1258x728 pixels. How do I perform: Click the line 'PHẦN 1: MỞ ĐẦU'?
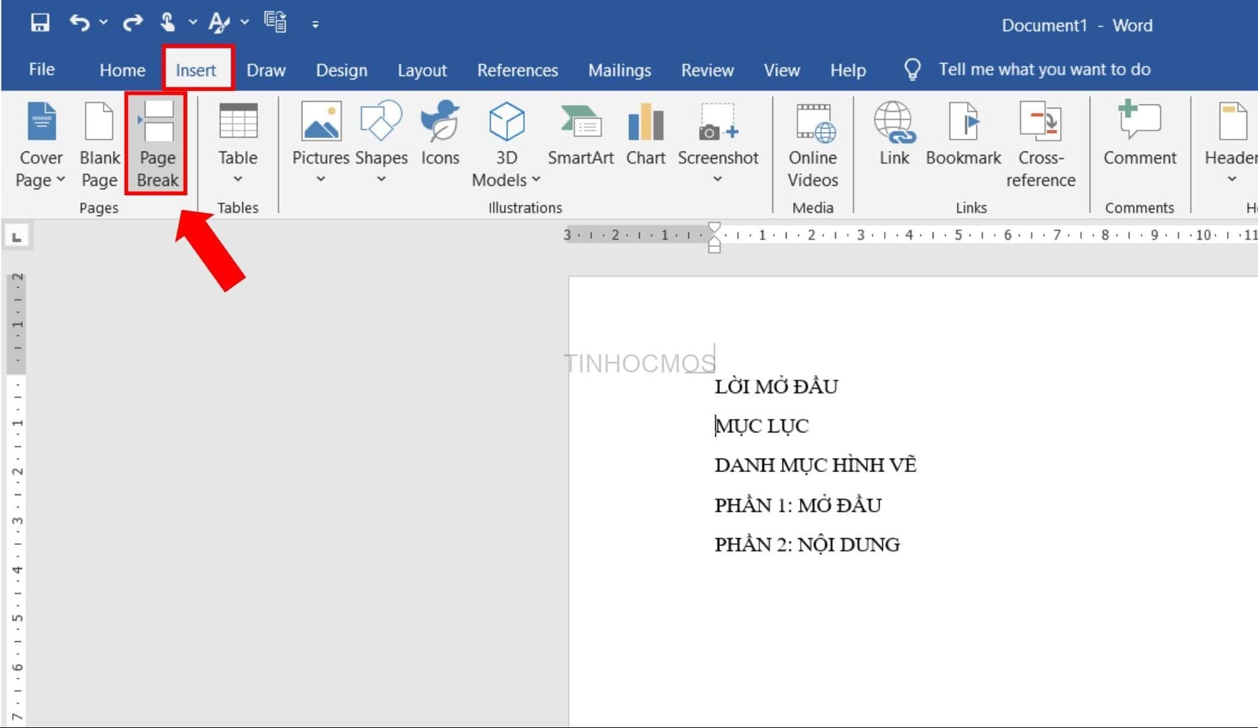[798, 505]
